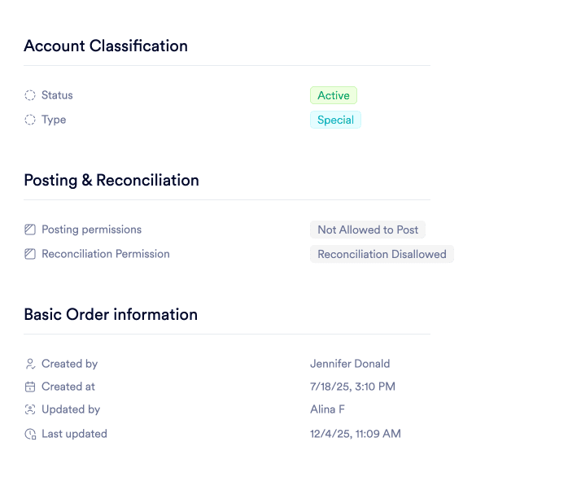Click the Special type badge
Image resolution: width=581 pixels, height=503 pixels.
335,120
